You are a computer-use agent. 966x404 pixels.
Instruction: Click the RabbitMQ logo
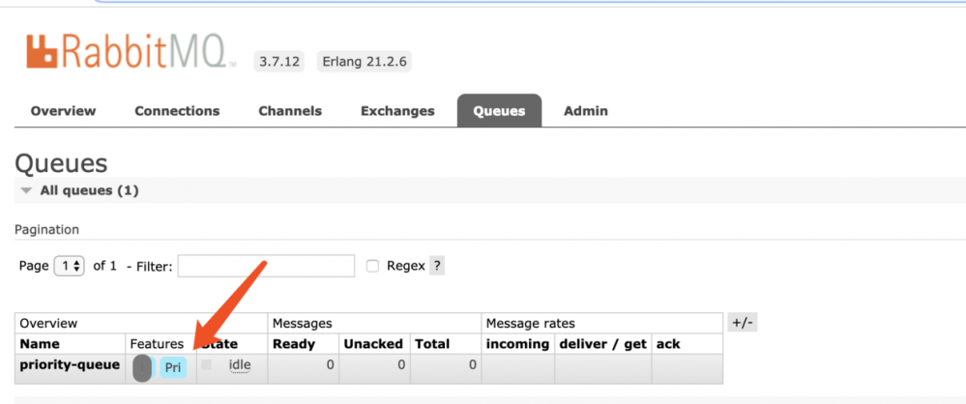click(x=131, y=51)
